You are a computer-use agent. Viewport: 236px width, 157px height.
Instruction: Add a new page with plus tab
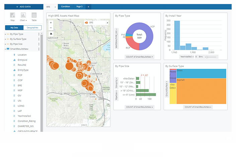pos(88,7)
